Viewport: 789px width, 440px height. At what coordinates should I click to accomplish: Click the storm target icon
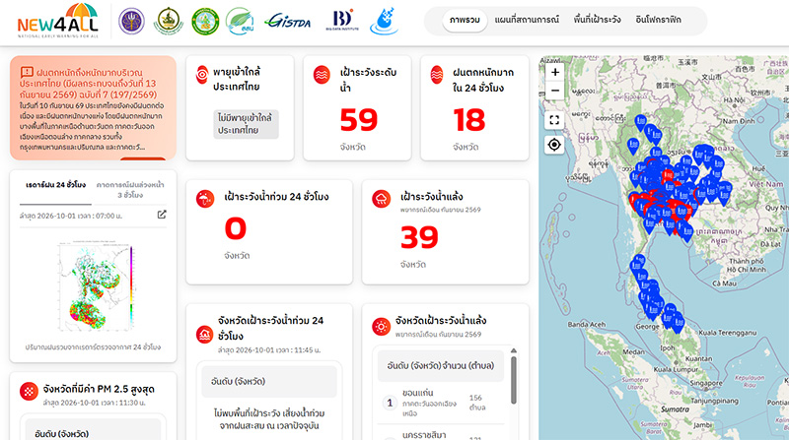(x=202, y=75)
